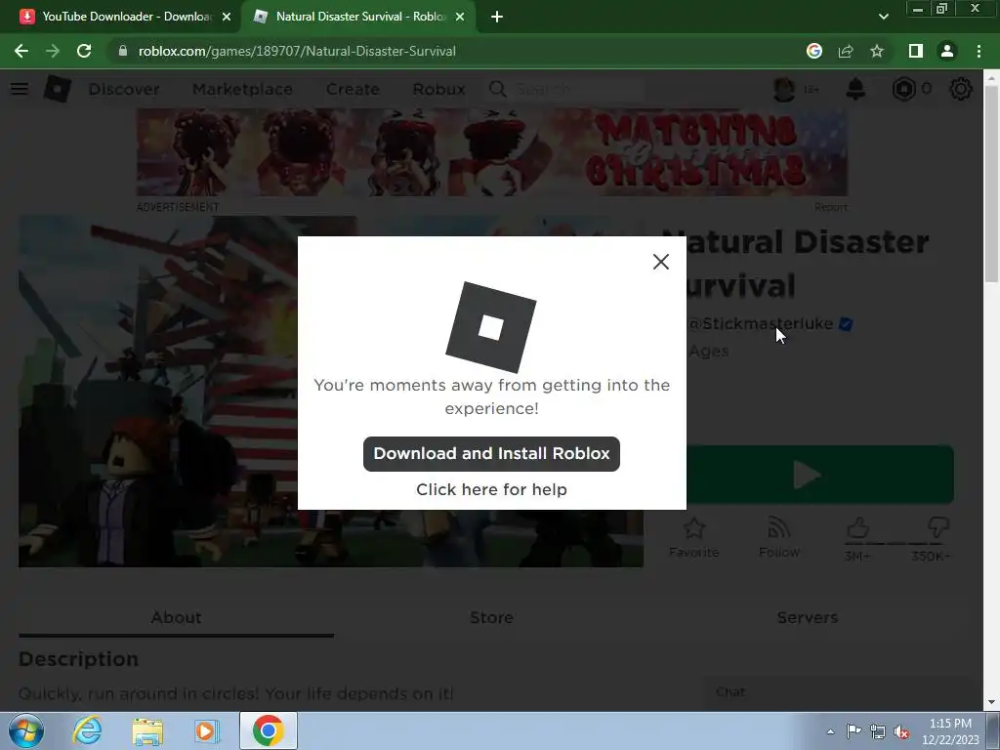Click the Roblox search field
Image resolution: width=1000 pixels, height=750 pixels.
coord(567,89)
